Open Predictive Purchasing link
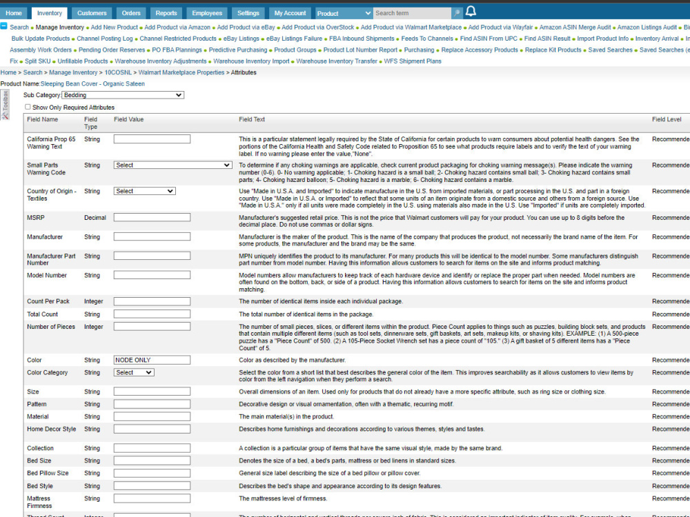The width and height of the screenshot is (690, 517). (x=237, y=50)
